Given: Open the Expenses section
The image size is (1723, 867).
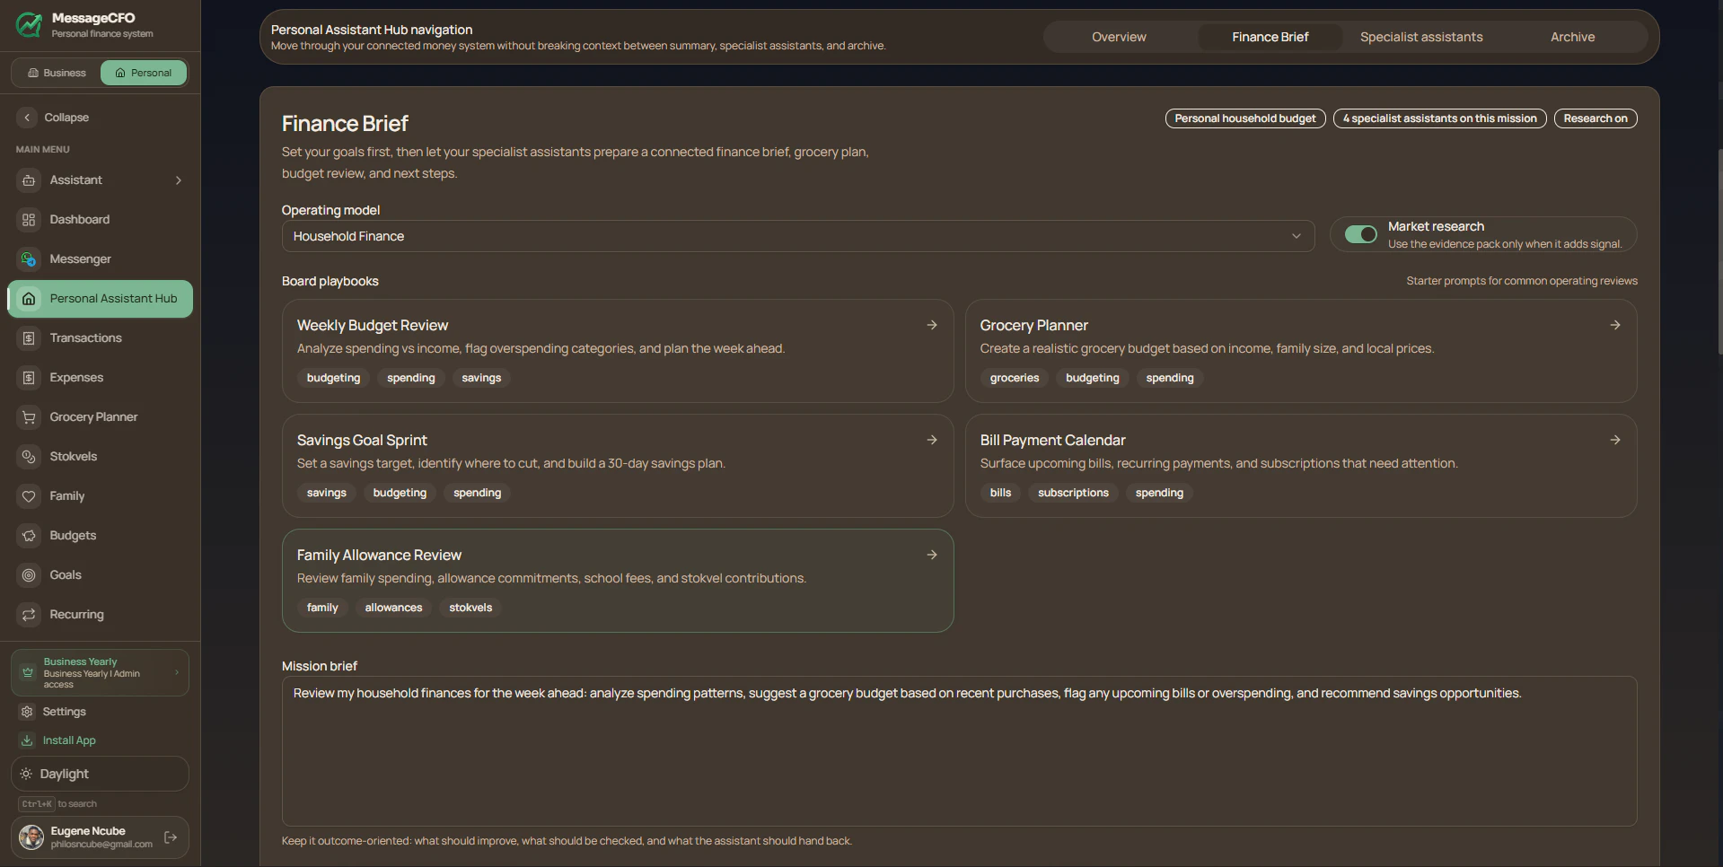Looking at the screenshot, I should tap(76, 377).
